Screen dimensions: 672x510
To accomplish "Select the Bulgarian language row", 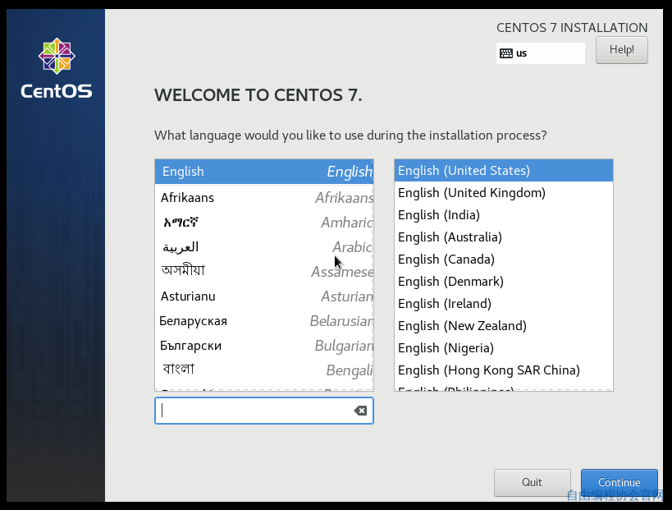I will click(x=264, y=346).
